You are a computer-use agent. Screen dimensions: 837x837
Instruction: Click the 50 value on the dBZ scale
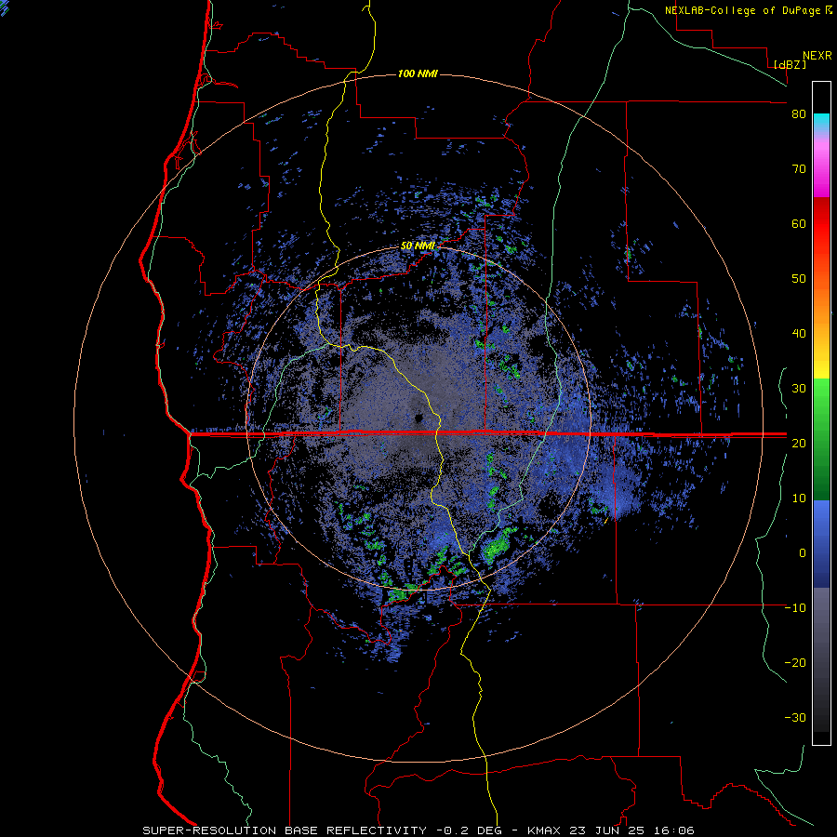pos(799,279)
